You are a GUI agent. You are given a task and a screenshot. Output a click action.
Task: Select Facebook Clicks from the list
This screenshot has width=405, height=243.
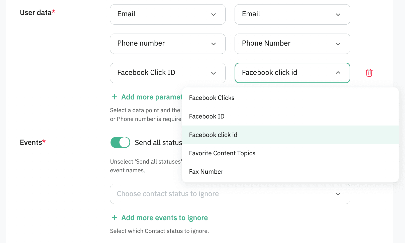point(212,98)
